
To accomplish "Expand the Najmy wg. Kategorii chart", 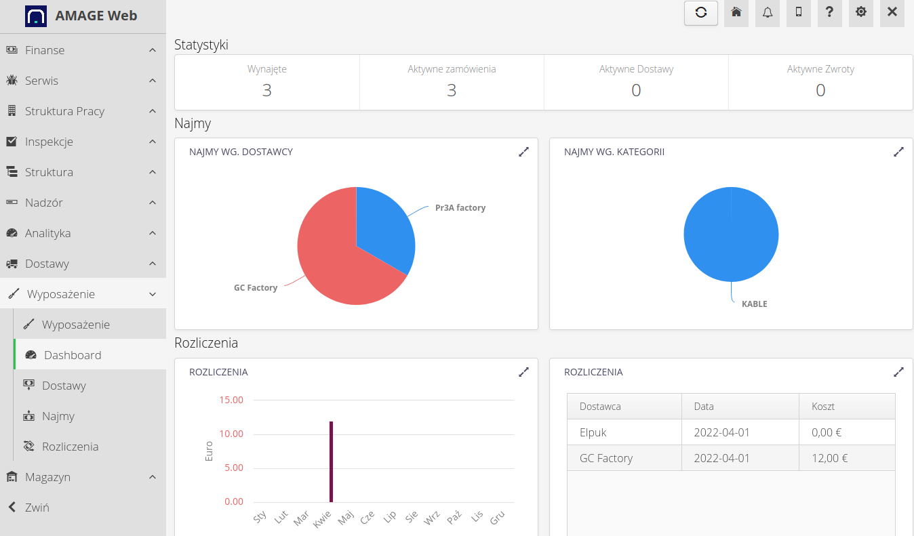I will tap(898, 152).
